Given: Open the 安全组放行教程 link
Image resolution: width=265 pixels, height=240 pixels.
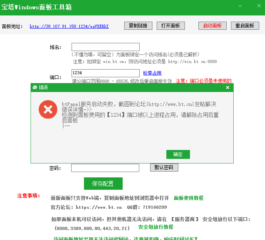Looking at the screenshot, I should tap(156, 227).
